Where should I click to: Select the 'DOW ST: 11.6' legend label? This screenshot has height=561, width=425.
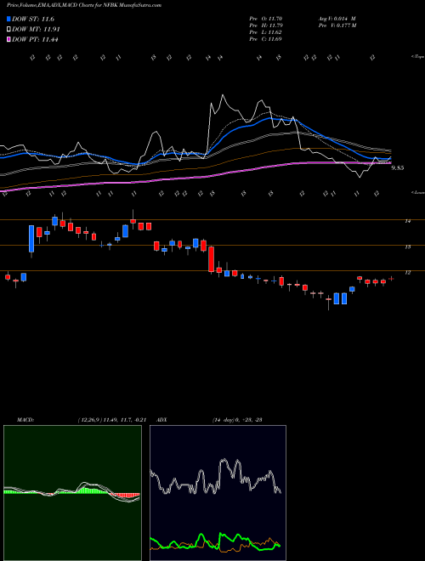tap(33, 19)
